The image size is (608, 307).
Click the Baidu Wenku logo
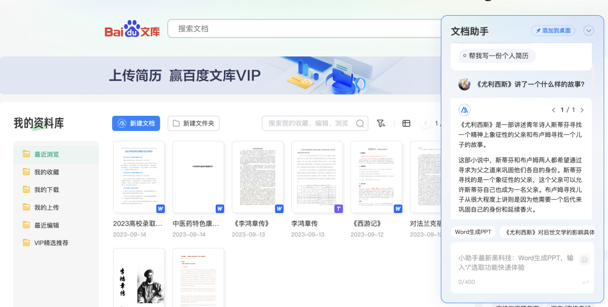tap(132, 30)
